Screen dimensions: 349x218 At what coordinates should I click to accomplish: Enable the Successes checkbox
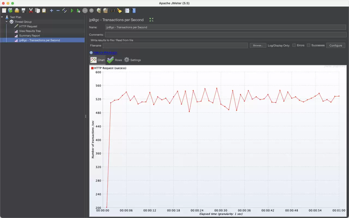(309, 45)
